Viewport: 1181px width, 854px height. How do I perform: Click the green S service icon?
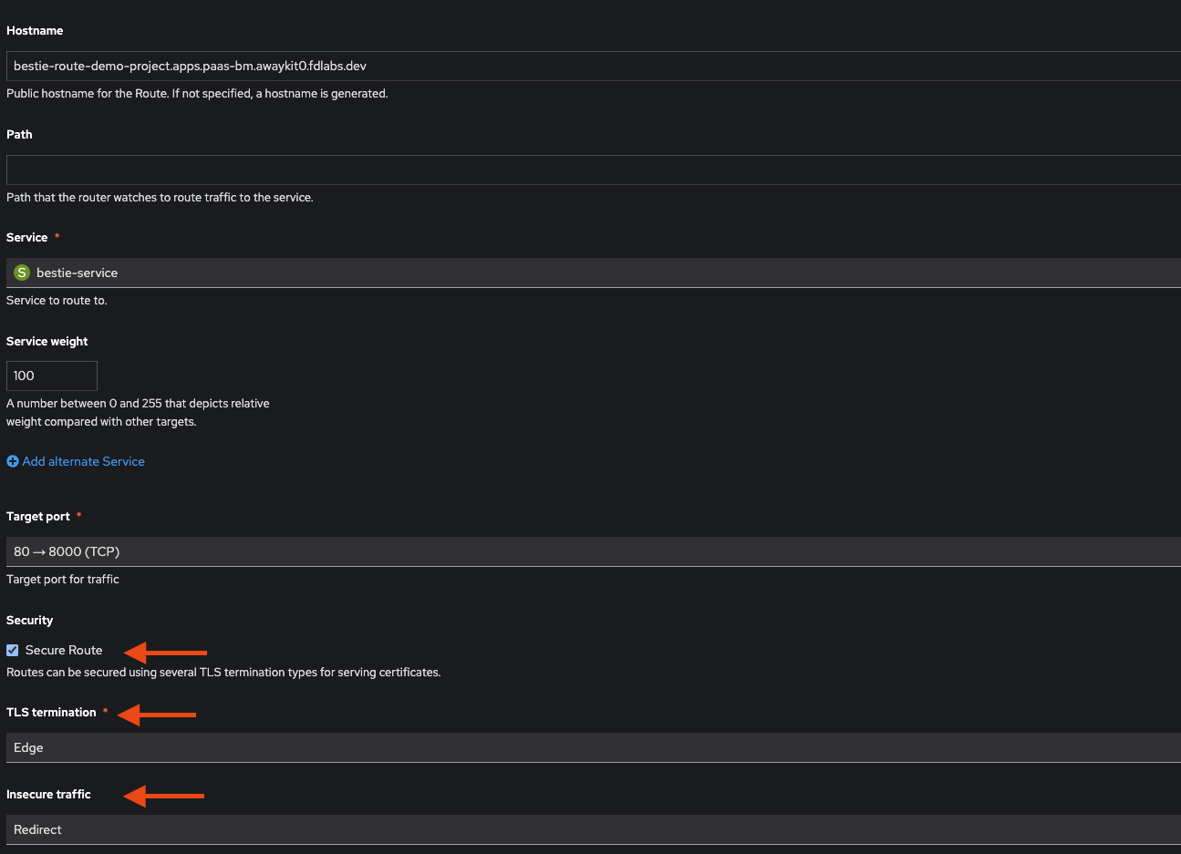pyautogui.click(x=22, y=273)
